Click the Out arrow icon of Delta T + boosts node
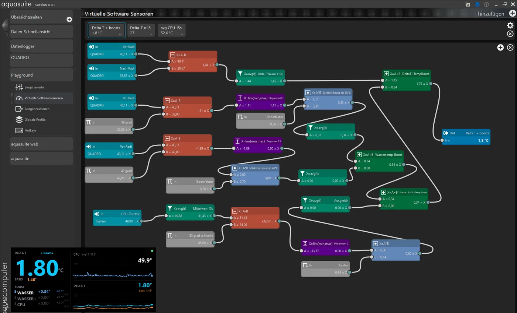This screenshot has height=313, width=517. coord(446,133)
